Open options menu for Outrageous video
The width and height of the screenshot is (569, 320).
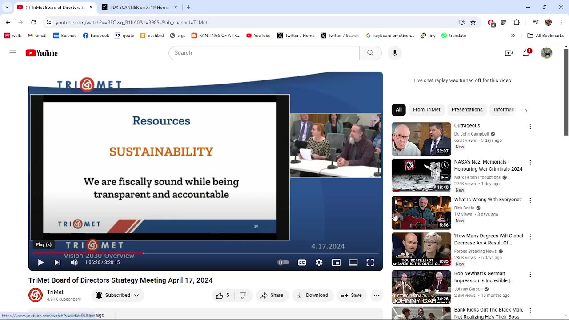click(x=530, y=127)
